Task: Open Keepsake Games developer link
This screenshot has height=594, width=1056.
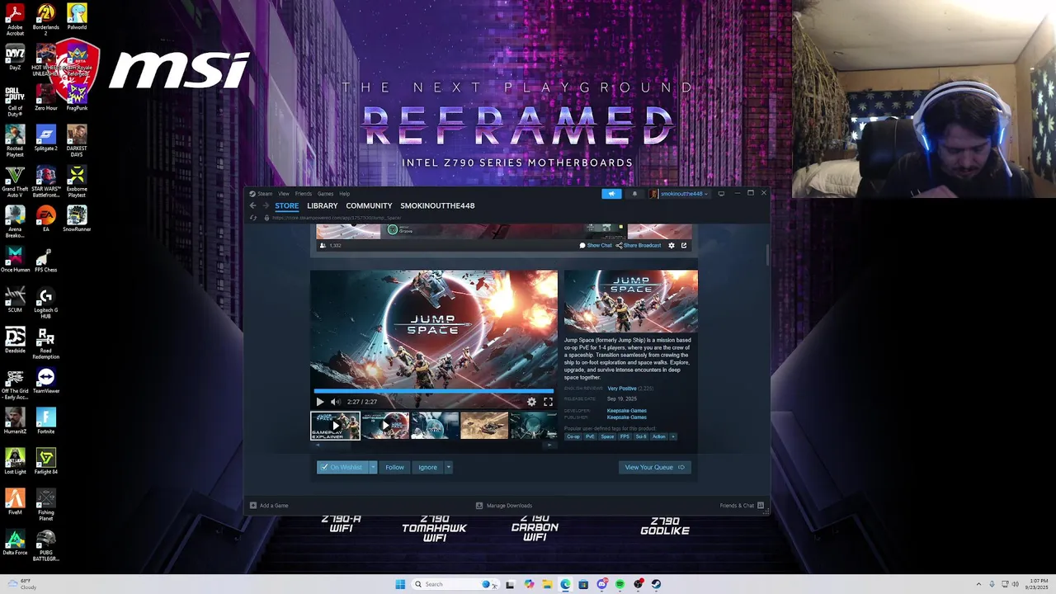Action: tap(627, 411)
